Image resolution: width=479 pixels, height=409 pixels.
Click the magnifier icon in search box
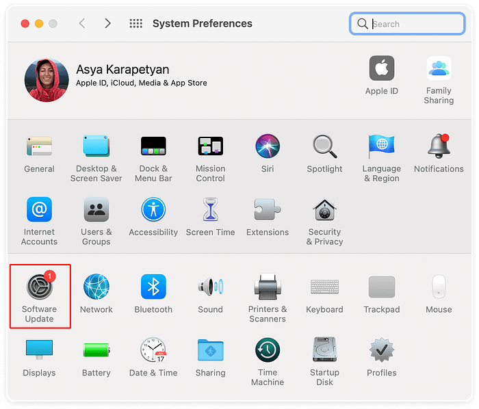click(363, 24)
